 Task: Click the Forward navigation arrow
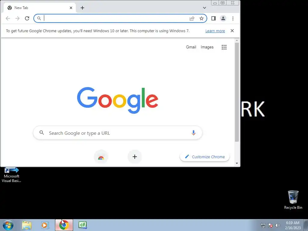pos(17,18)
